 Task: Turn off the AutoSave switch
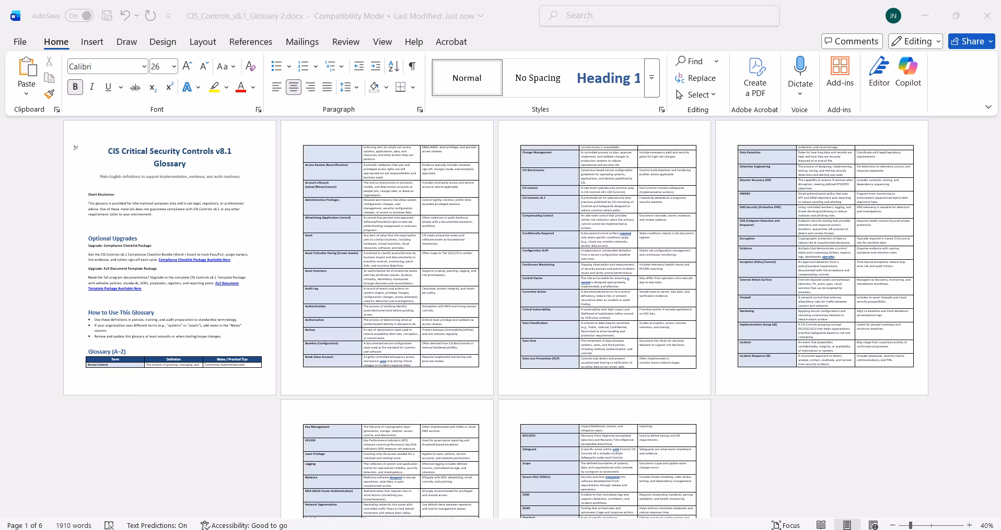(79, 16)
